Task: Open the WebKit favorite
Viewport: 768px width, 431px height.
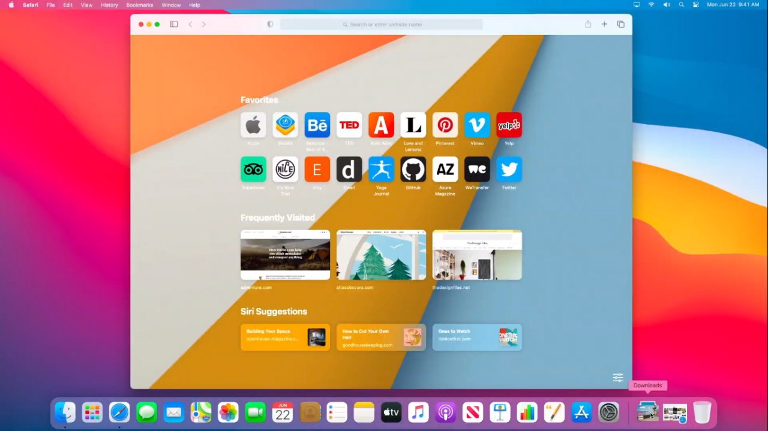Action: click(x=285, y=125)
